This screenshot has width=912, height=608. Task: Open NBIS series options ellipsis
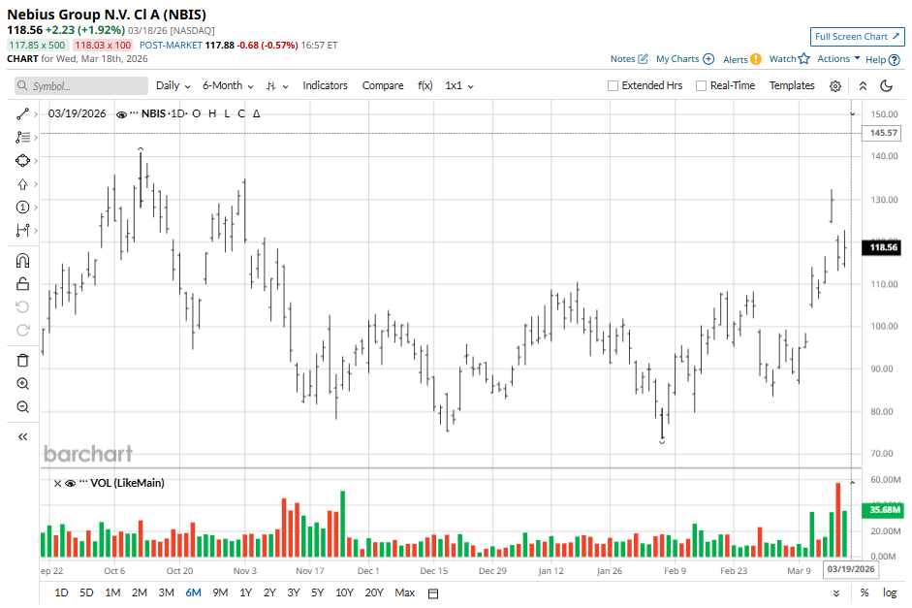[134, 113]
